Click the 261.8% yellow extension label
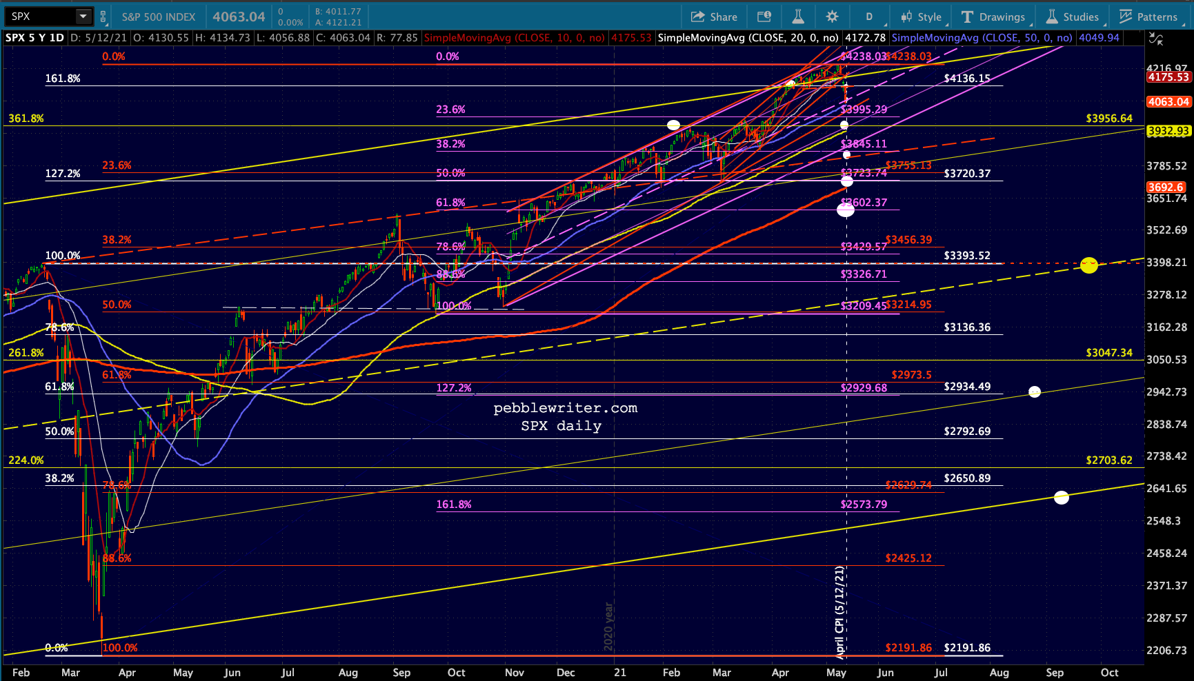 click(x=26, y=353)
